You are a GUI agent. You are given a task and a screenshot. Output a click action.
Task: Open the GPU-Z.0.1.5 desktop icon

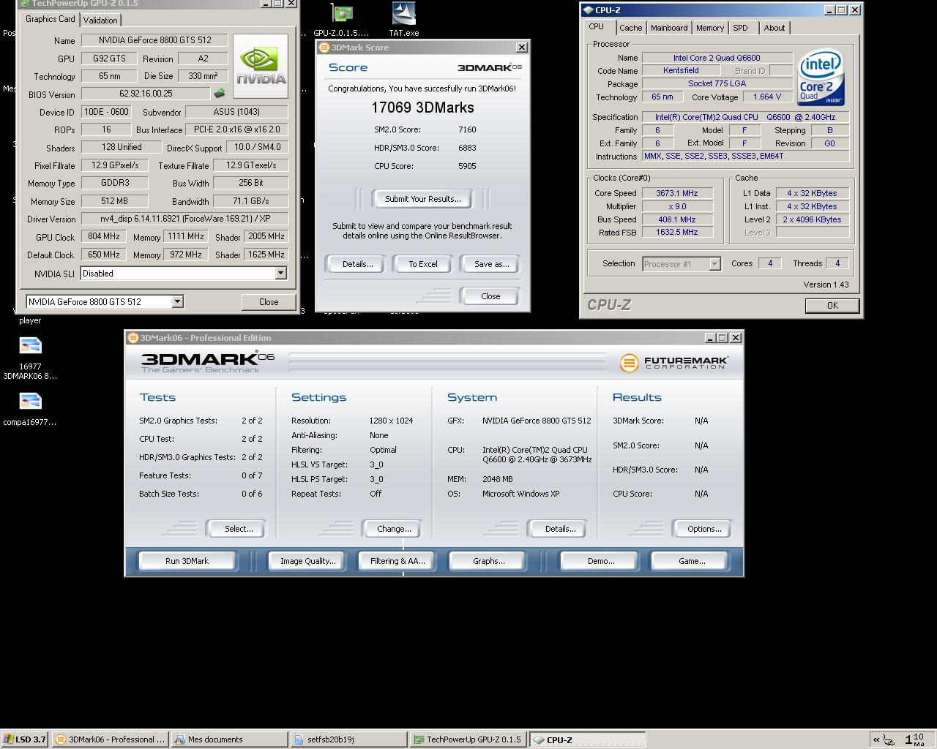tap(341, 20)
